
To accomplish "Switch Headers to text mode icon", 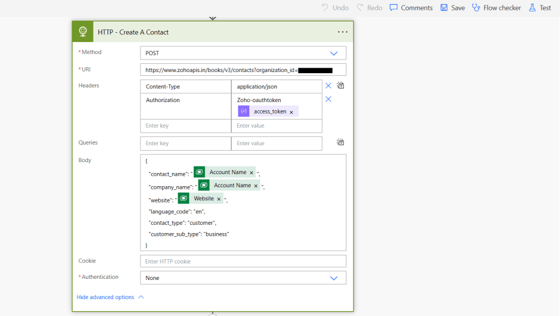I will pos(340,86).
